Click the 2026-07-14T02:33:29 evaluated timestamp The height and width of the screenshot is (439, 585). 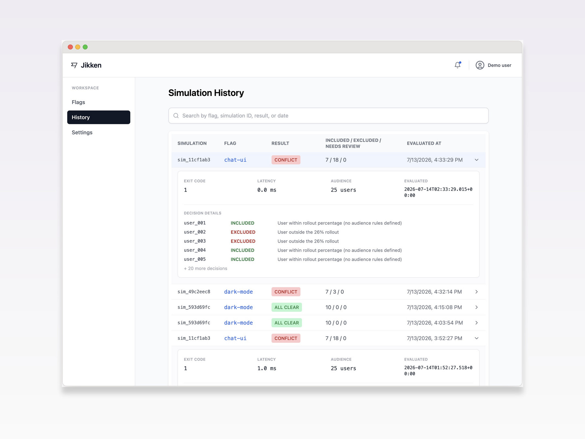(x=438, y=192)
